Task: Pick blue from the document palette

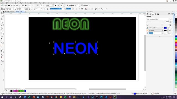Action: click(25, 91)
